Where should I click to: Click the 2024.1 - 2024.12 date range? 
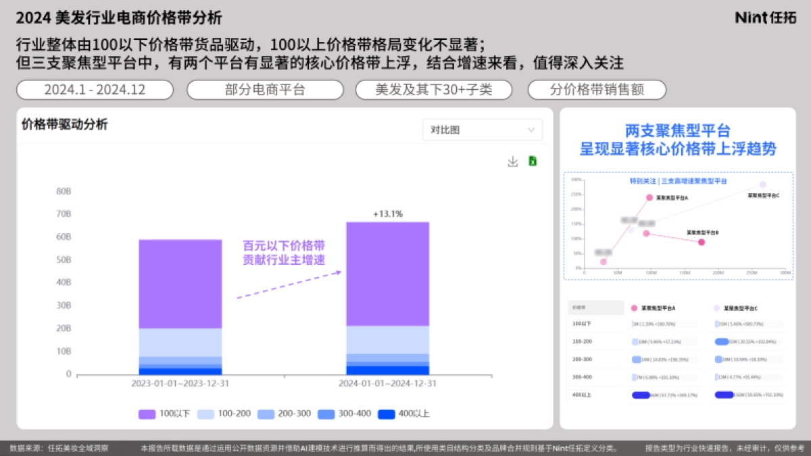[x=95, y=89]
